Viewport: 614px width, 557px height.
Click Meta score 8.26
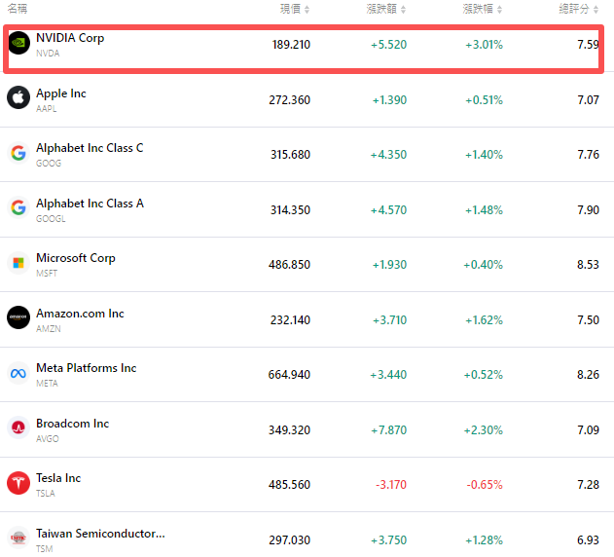point(588,375)
